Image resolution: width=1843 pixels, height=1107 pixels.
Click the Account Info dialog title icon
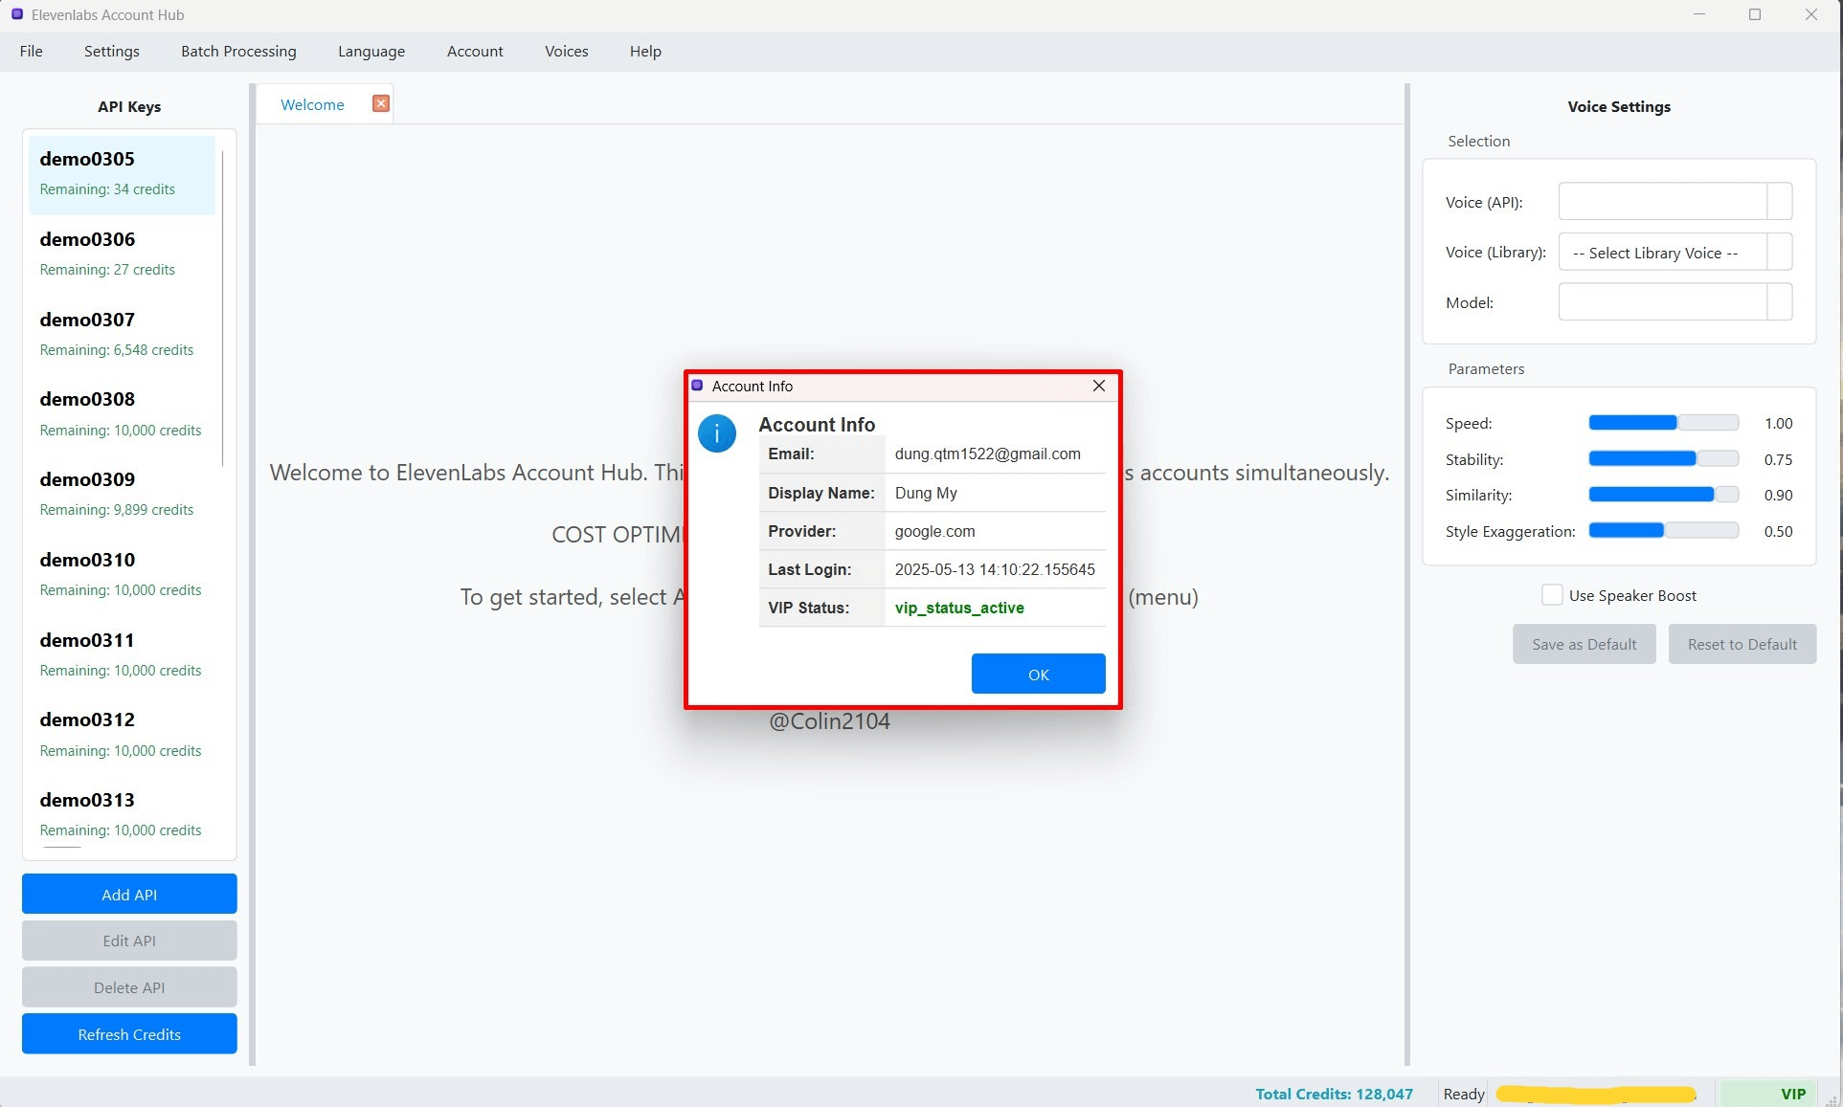click(x=697, y=386)
